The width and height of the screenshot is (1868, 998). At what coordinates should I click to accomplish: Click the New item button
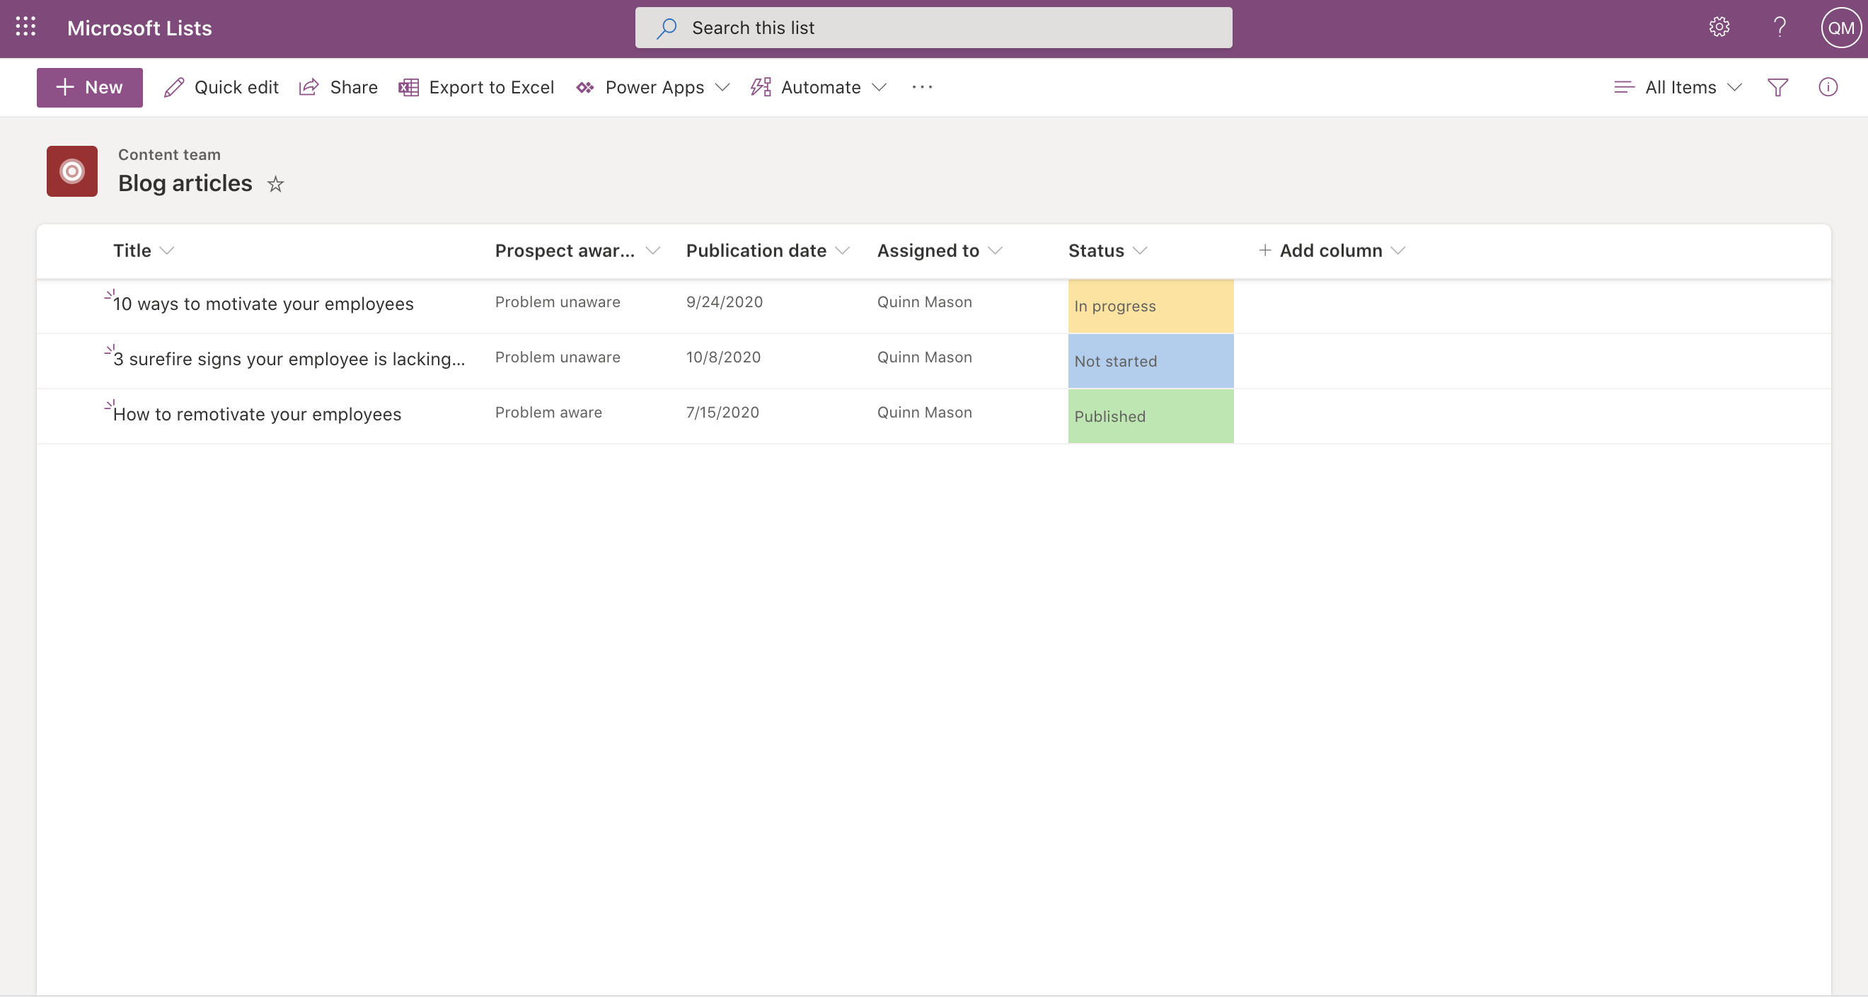89,86
